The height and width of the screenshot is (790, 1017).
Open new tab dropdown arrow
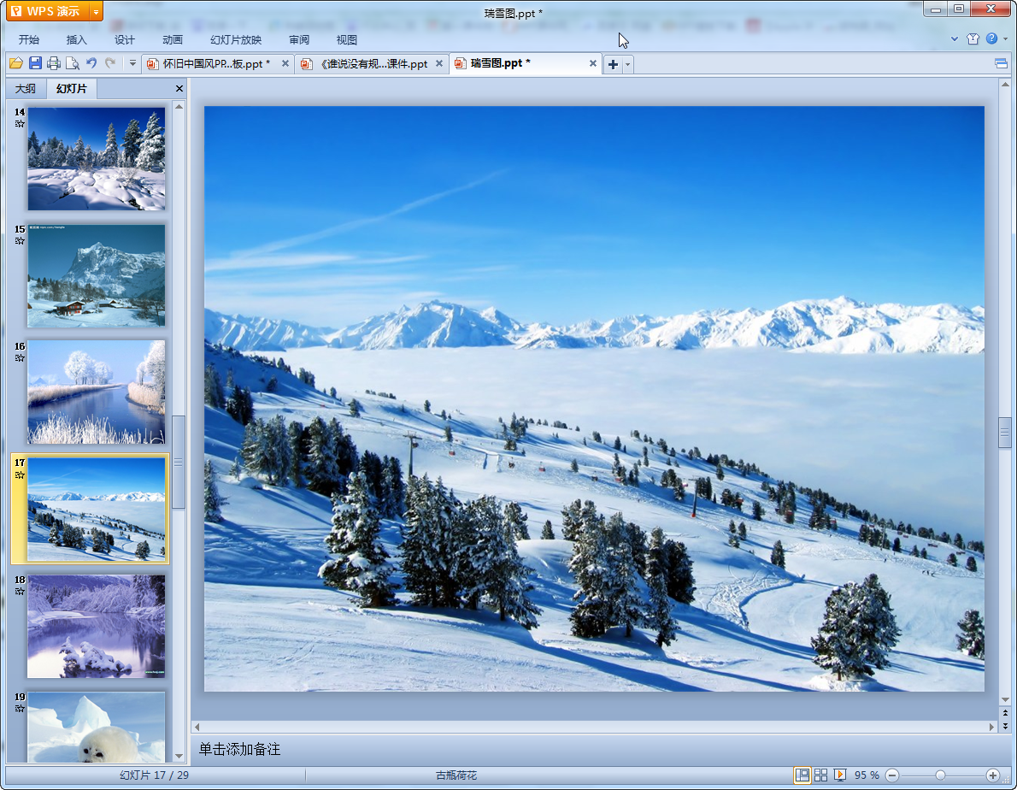627,64
